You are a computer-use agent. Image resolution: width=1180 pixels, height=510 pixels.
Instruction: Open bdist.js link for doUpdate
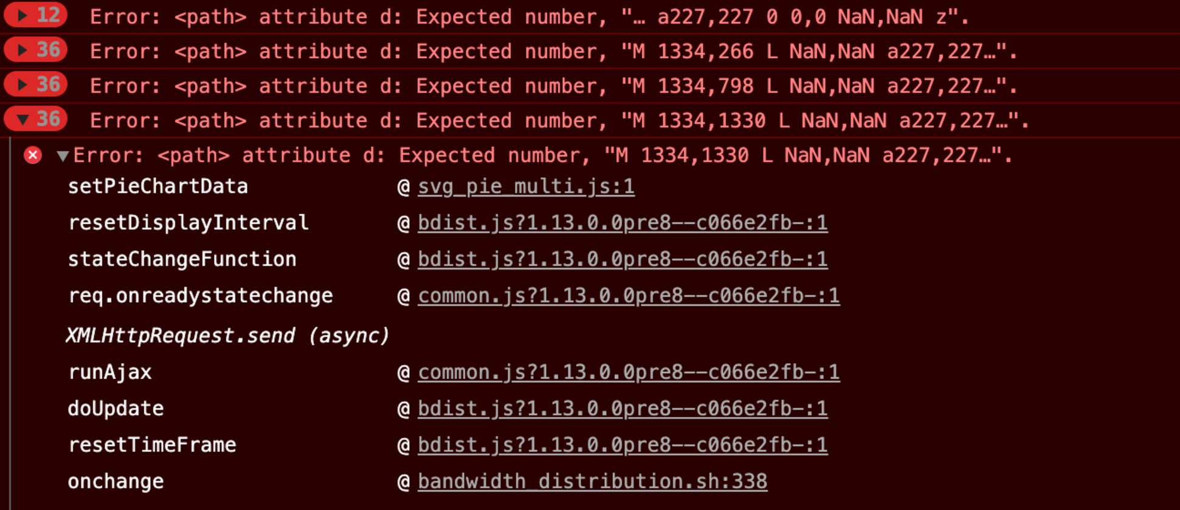tap(623, 409)
